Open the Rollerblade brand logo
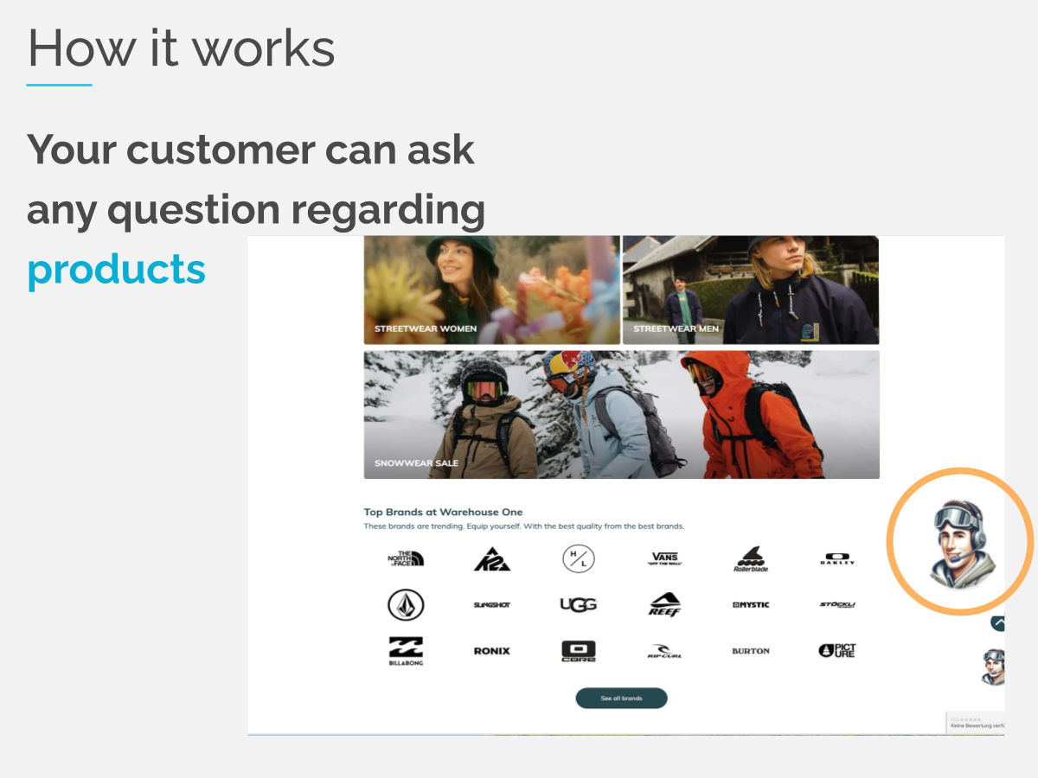Screen dimensions: 1038x778 751,559
